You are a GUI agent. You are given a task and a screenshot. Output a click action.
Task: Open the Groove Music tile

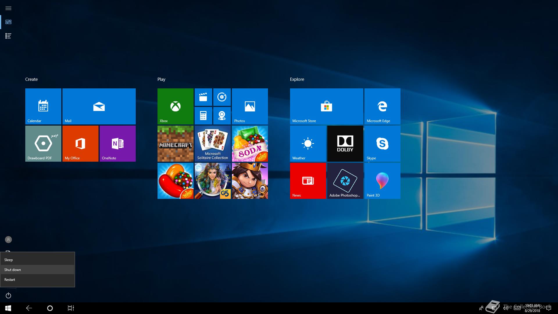[222, 97]
